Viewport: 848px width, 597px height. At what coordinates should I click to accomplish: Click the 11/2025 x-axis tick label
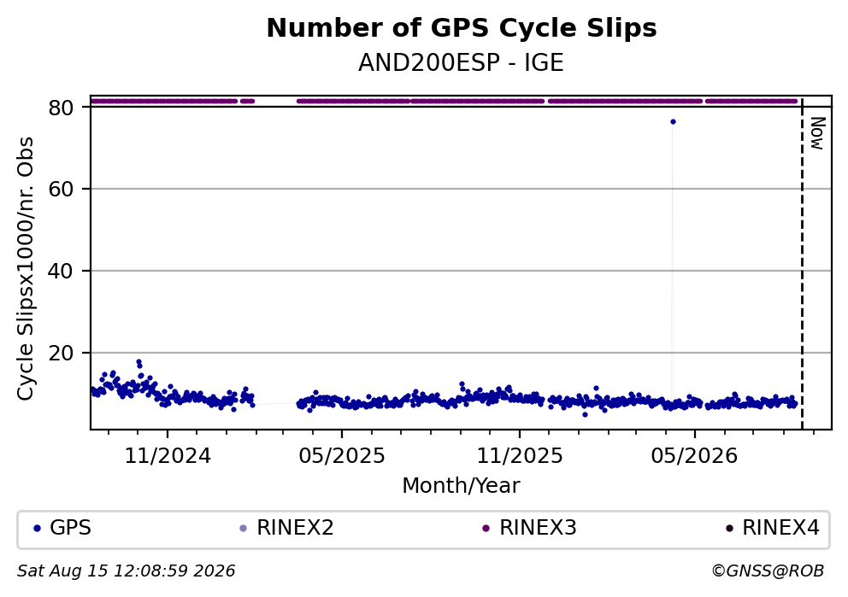click(x=520, y=457)
